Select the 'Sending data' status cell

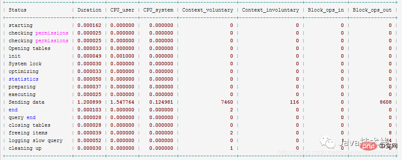point(27,102)
